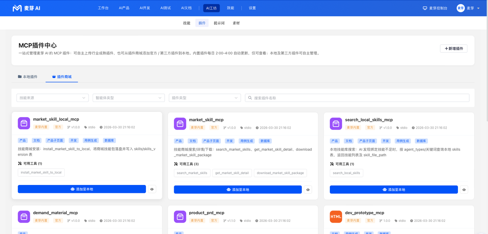Image resolution: width=488 pixels, height=234 pixels.
Task: Click the magnifier icon in search box
Action: pyautogui.click(x=250, y=98)
